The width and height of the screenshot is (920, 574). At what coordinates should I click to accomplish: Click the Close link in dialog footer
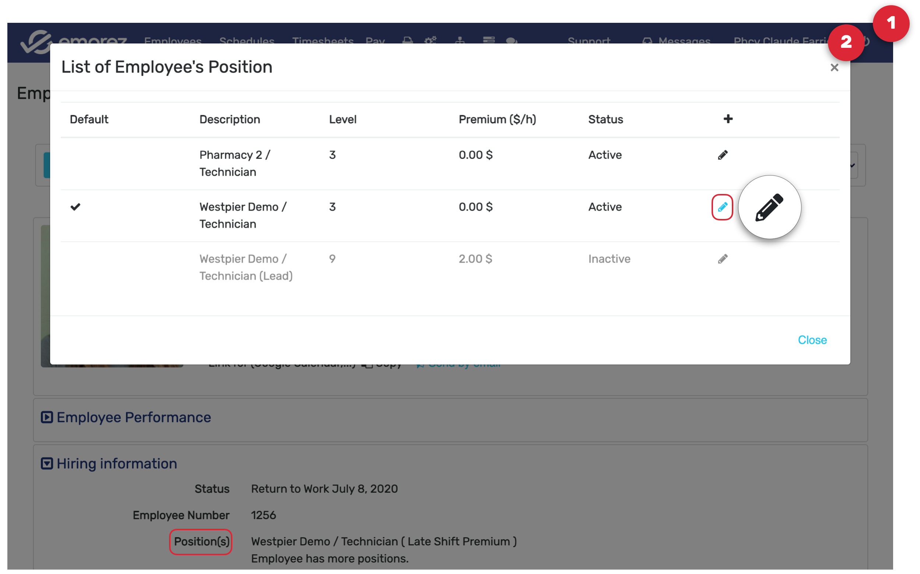812,340
